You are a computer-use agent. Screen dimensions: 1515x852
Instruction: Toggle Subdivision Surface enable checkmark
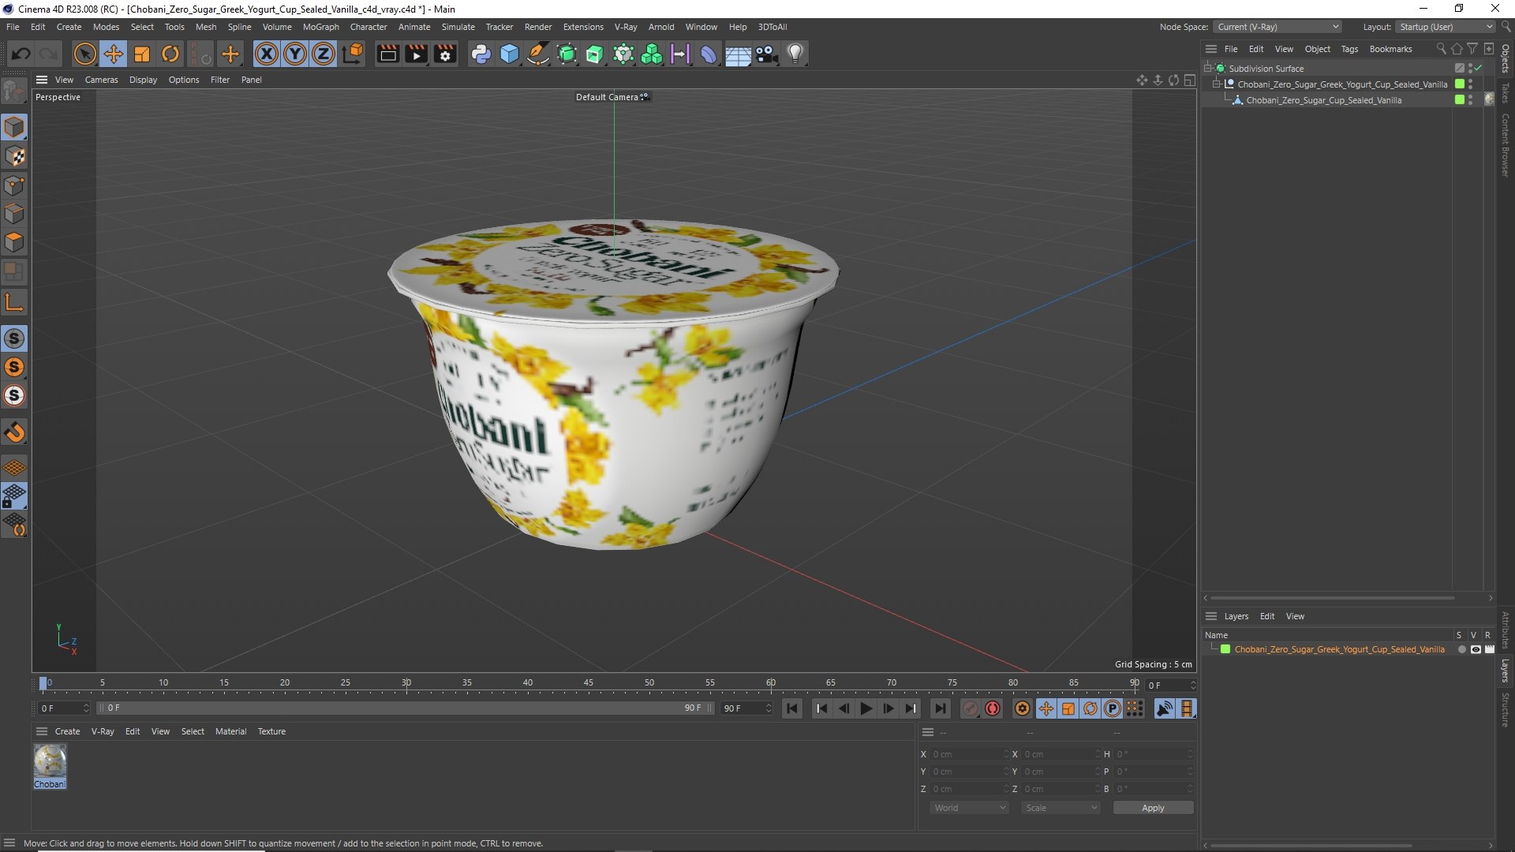(x=1478, y=69)
